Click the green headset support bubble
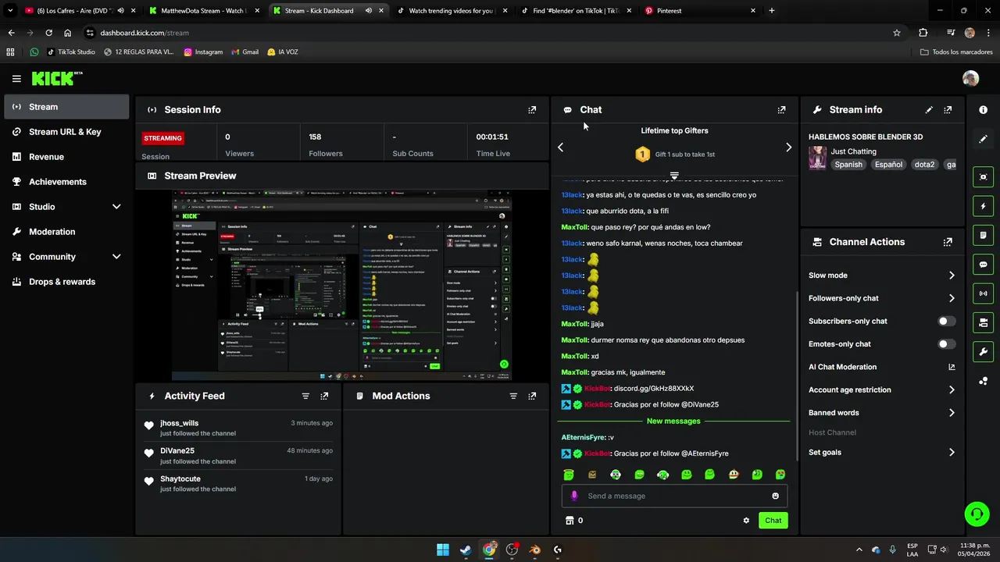 [977, 514]
